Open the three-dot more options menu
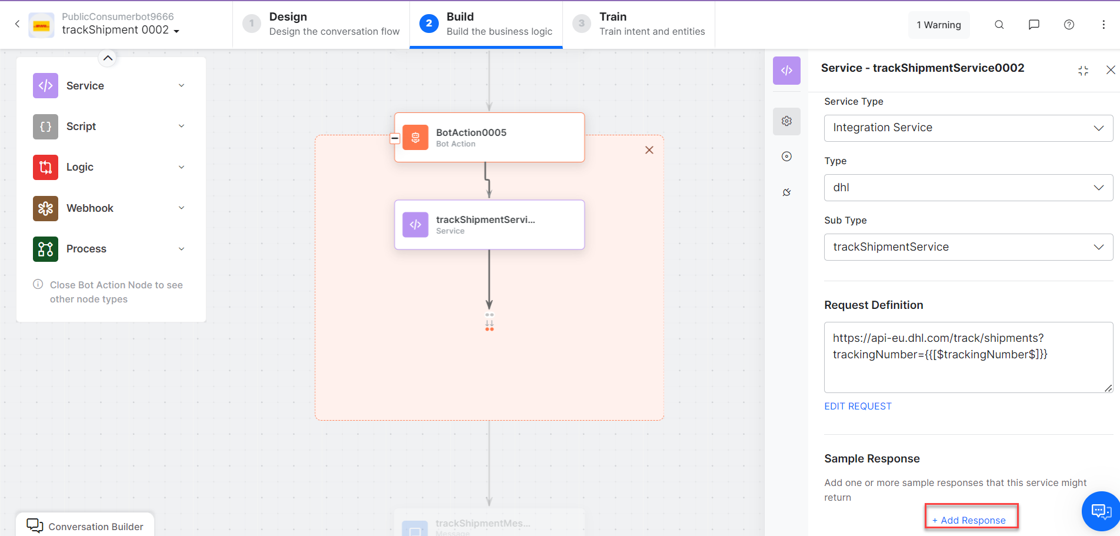This screenshot has width=1120, height=536. 1104,25
